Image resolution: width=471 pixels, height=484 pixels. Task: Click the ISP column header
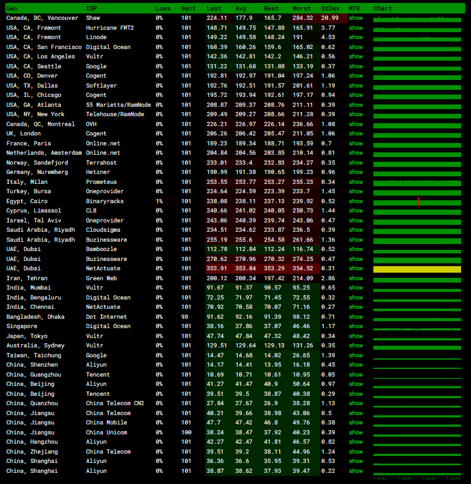click(92, 8)
